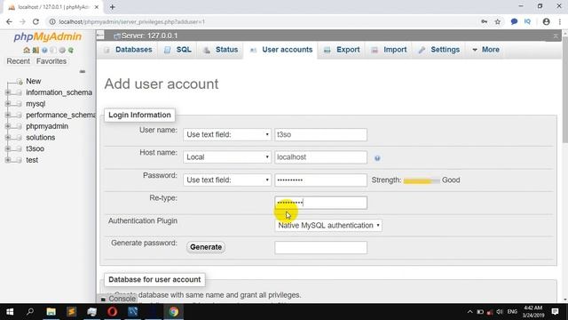Open File Explorer from taskbar
Viewport: 568px width, 320px height.
[x=51, y=312]
